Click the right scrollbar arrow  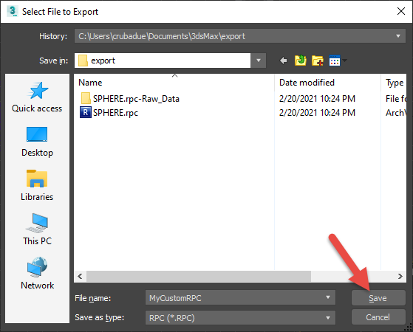400,276
